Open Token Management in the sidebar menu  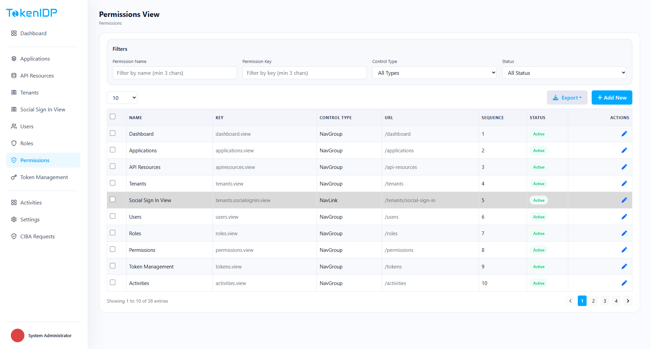pyautogui.click(x=43, y=177)
